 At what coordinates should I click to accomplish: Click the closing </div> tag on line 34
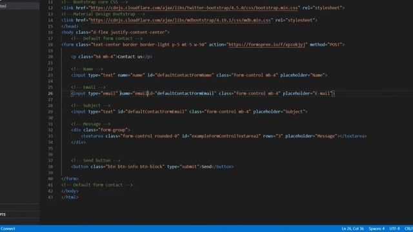click(78, 142)
